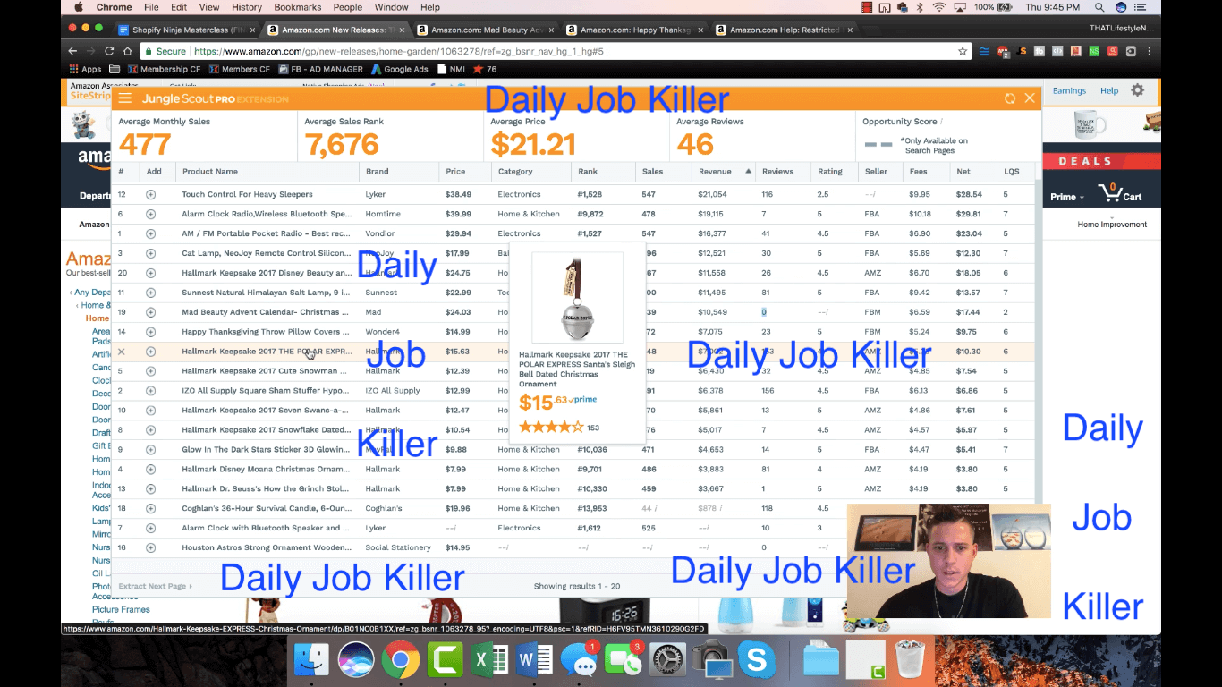Screen dimensions: 1222x687
Task: Open System Preferences from the dock
Action: pyautogui.click(x=667, y=660)
